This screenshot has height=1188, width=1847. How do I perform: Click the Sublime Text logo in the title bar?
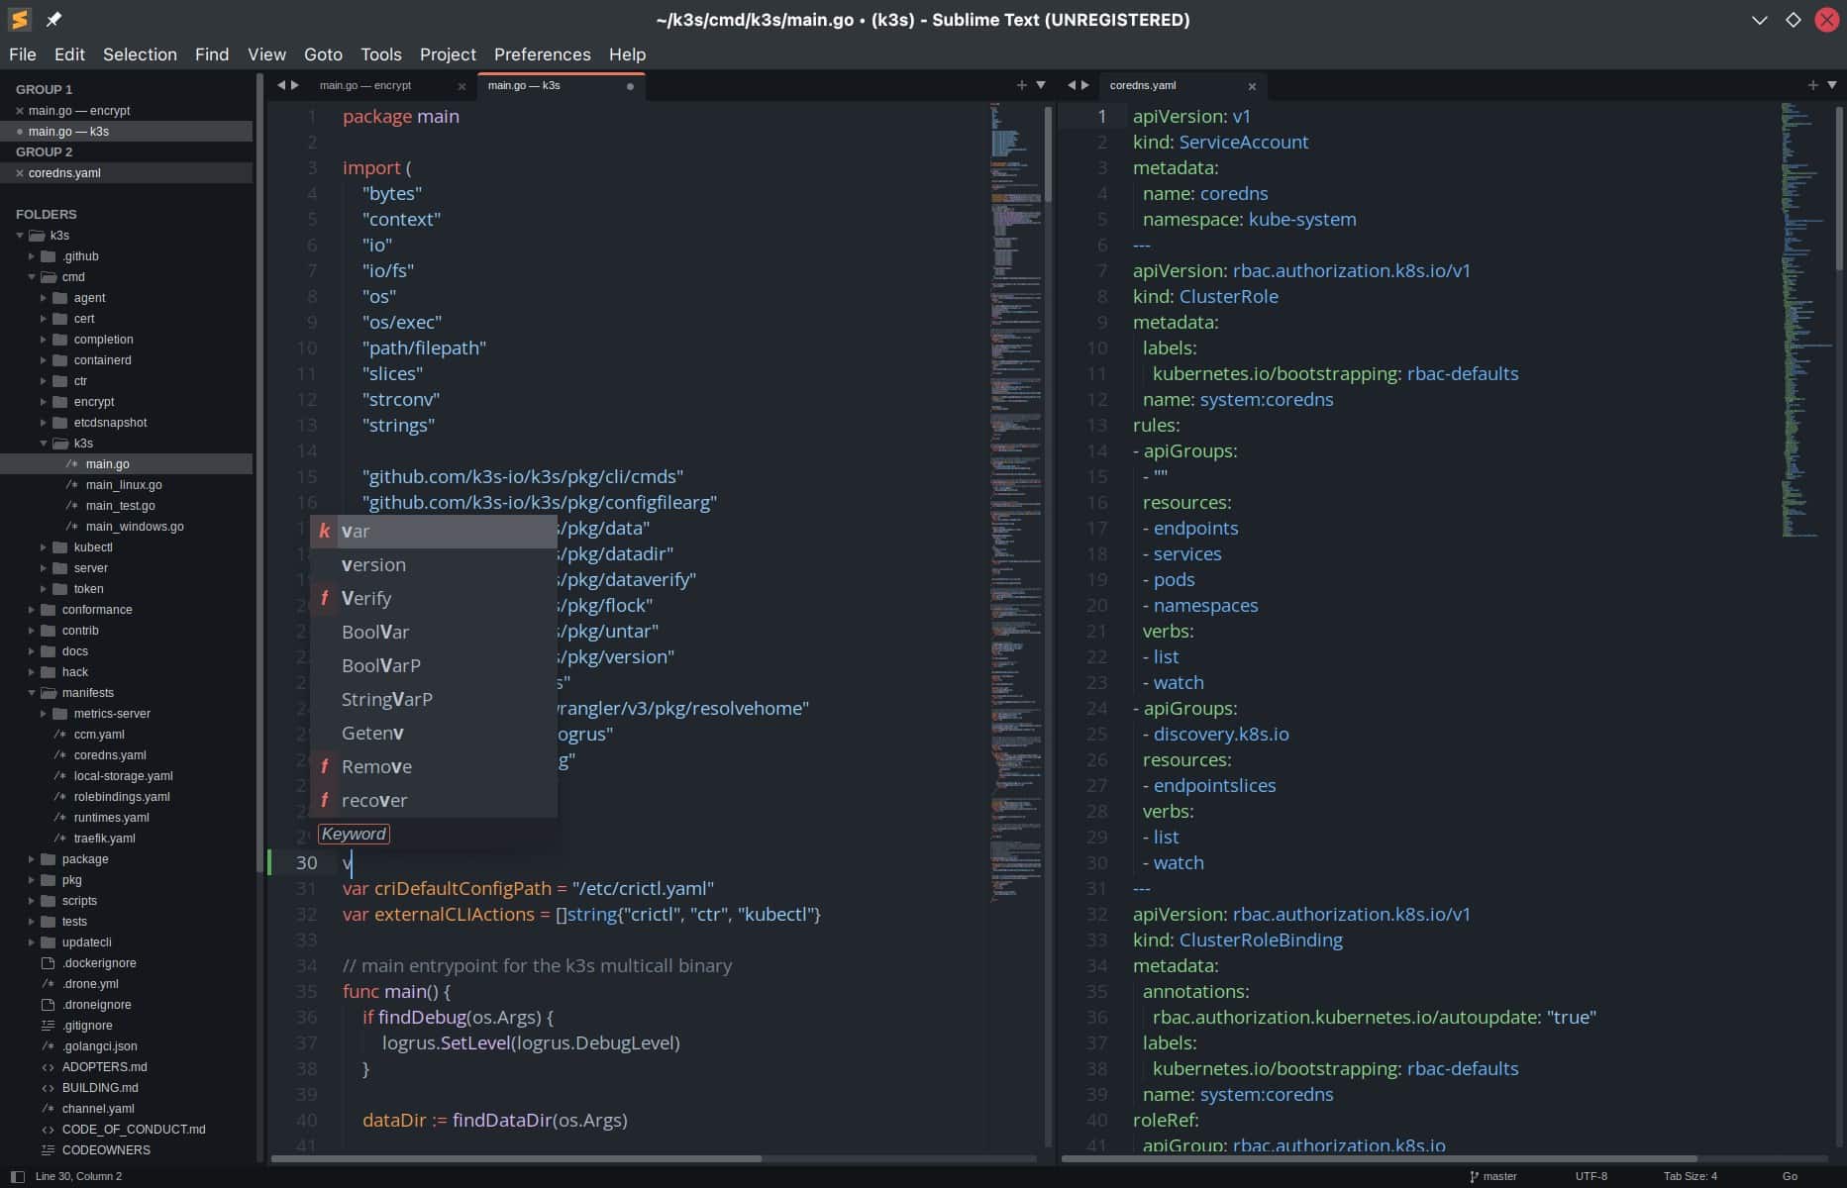pyautogui.click(x=18, y=19)
